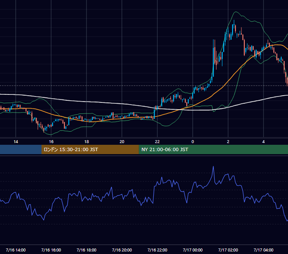
Task: Click the 7/16 14:00 date label
Action: (x=16, y=250)
